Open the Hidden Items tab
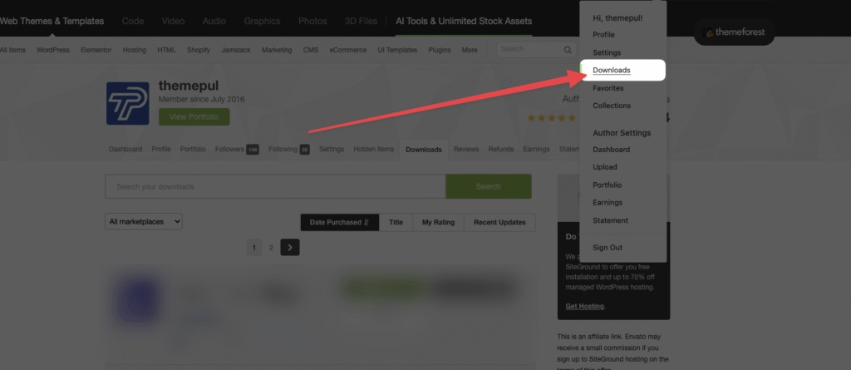The height and width of the screenshot is (370, 851). [x=373, y=149]
